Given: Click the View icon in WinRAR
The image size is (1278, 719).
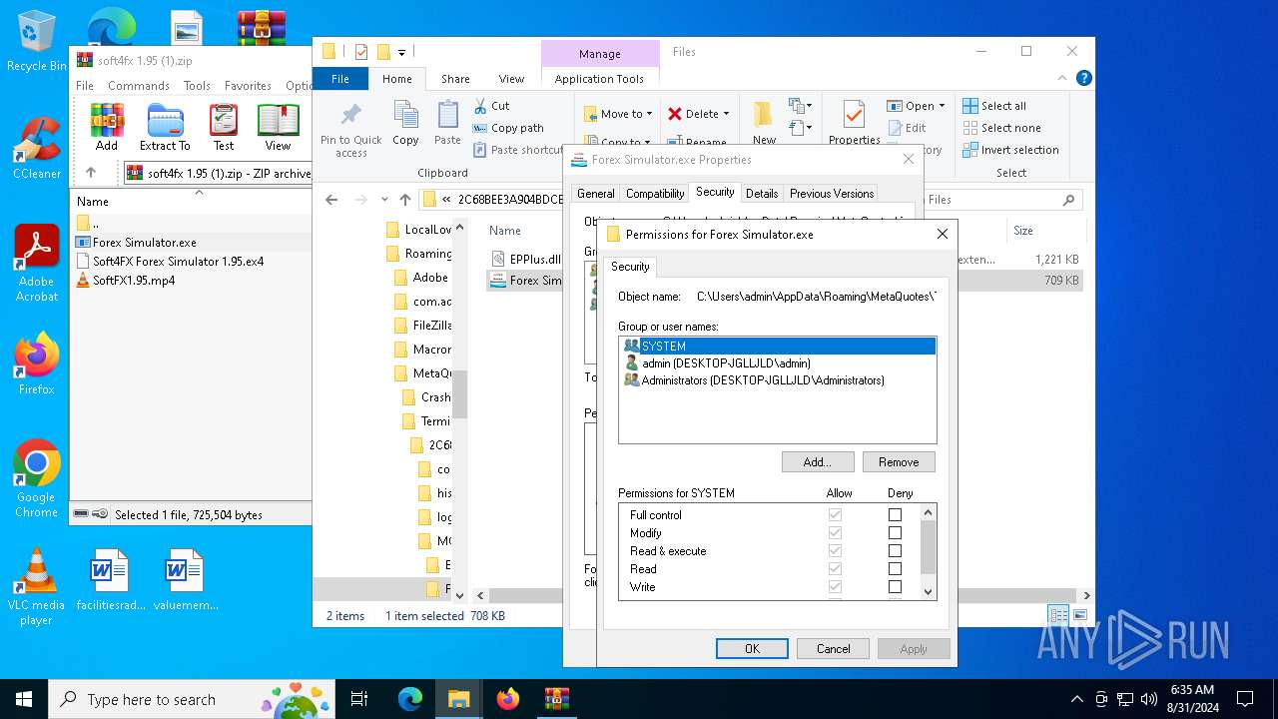Looking at the screenshot, I should tap(278, 127).
